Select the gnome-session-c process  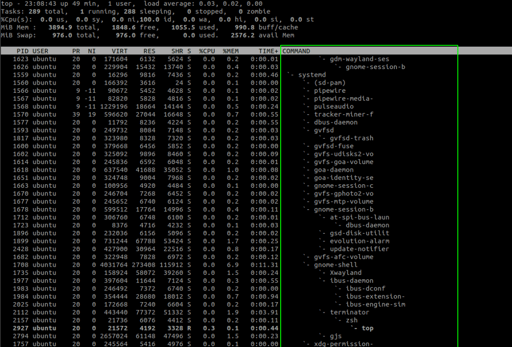[344, 186]
